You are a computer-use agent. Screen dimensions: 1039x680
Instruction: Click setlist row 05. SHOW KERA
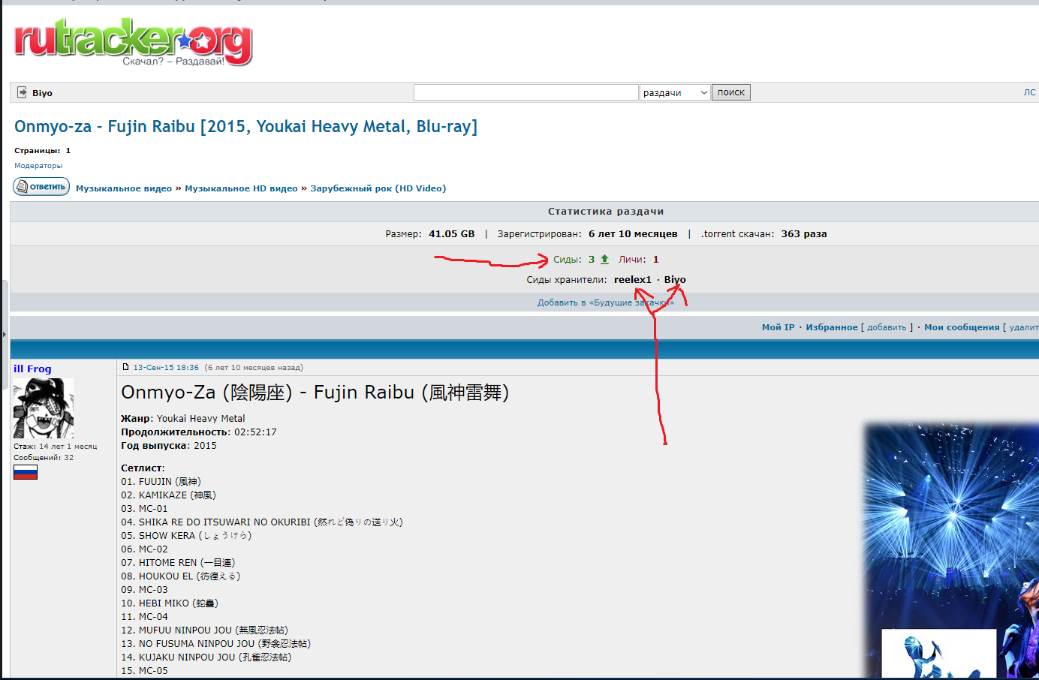point(186,536)
